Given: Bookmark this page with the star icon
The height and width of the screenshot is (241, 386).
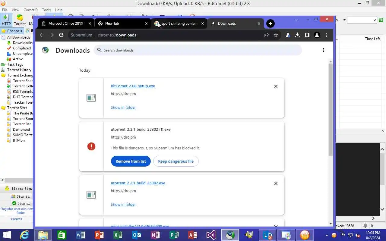Looking at the screenshot, I should click(x=276, y=35).
